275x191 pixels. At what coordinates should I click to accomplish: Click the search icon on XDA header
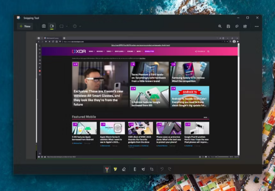coord(208,51)
